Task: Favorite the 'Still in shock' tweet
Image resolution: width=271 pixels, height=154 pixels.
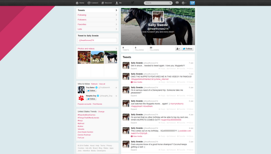Action: click(181, 69)
